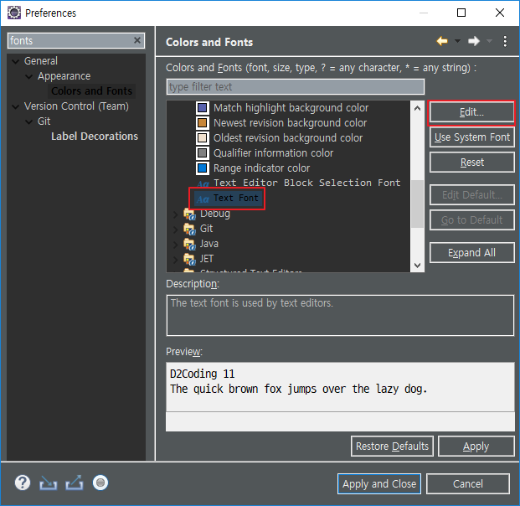Screen dimensions: 520x506
Task: Select the Java label in fonts list
Action: pos(209,244)
